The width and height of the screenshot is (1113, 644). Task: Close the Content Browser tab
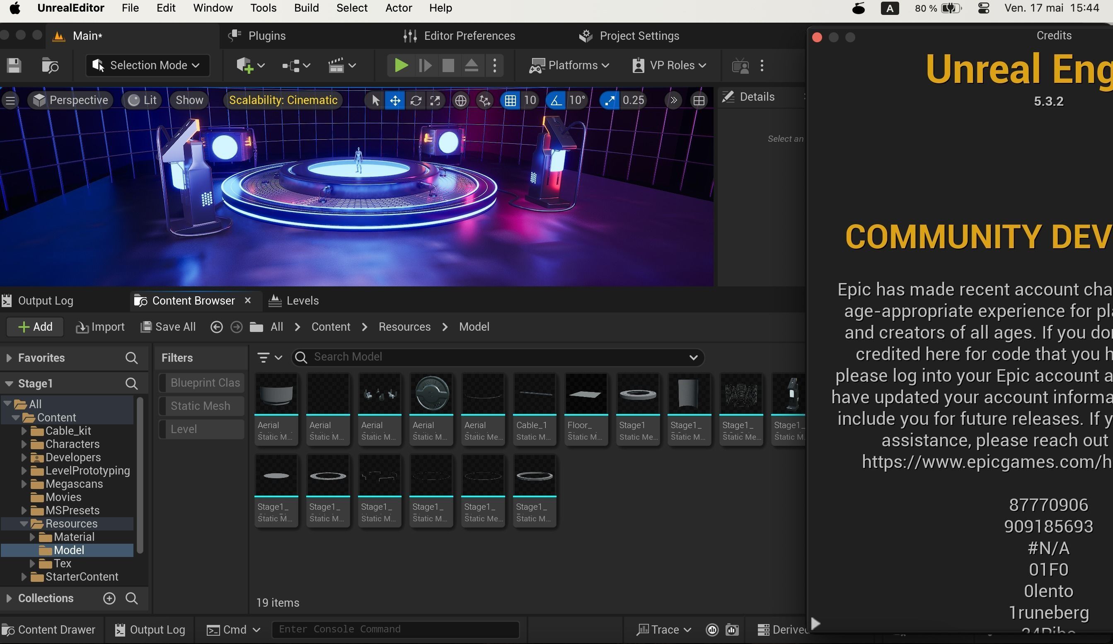[248, 300]
